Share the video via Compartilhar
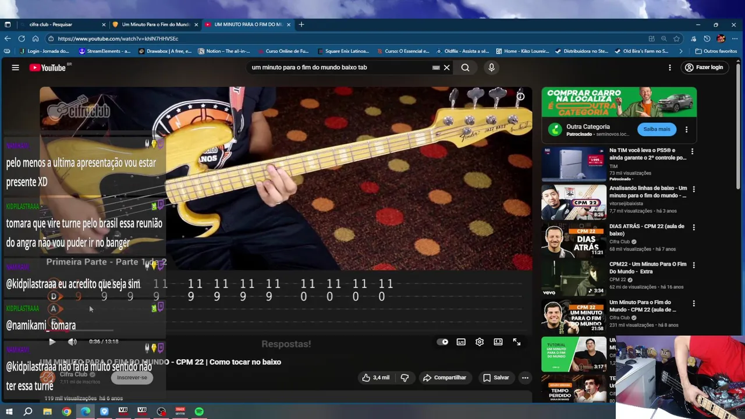The height and width of the screenshot is (419, 745). [x=445, y=378]
